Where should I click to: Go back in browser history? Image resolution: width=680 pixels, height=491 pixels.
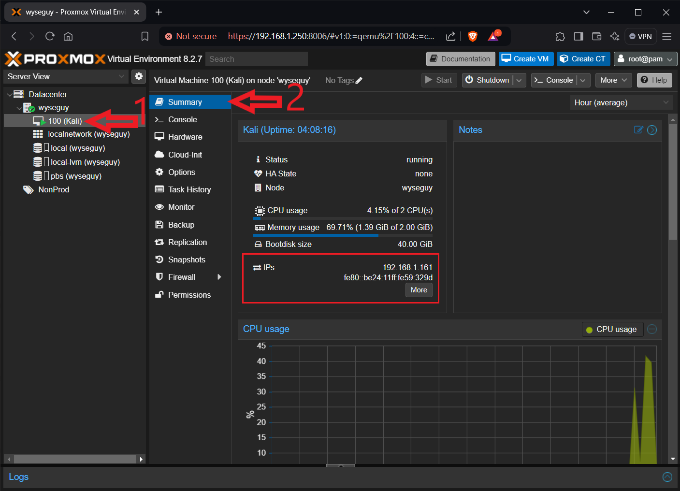(x=14, y=36)
